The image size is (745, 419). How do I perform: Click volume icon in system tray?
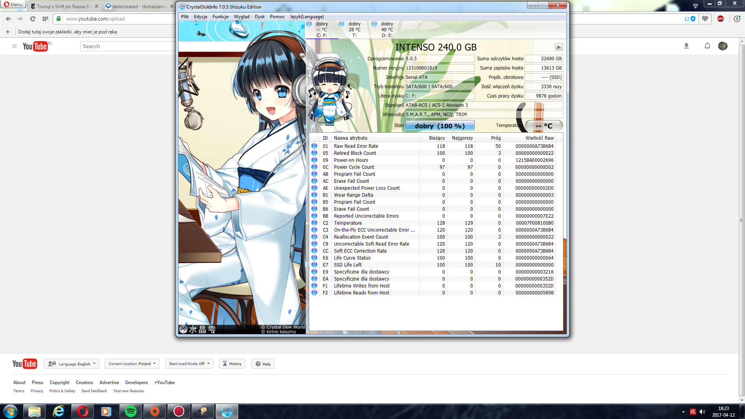(x=702, y=412)
